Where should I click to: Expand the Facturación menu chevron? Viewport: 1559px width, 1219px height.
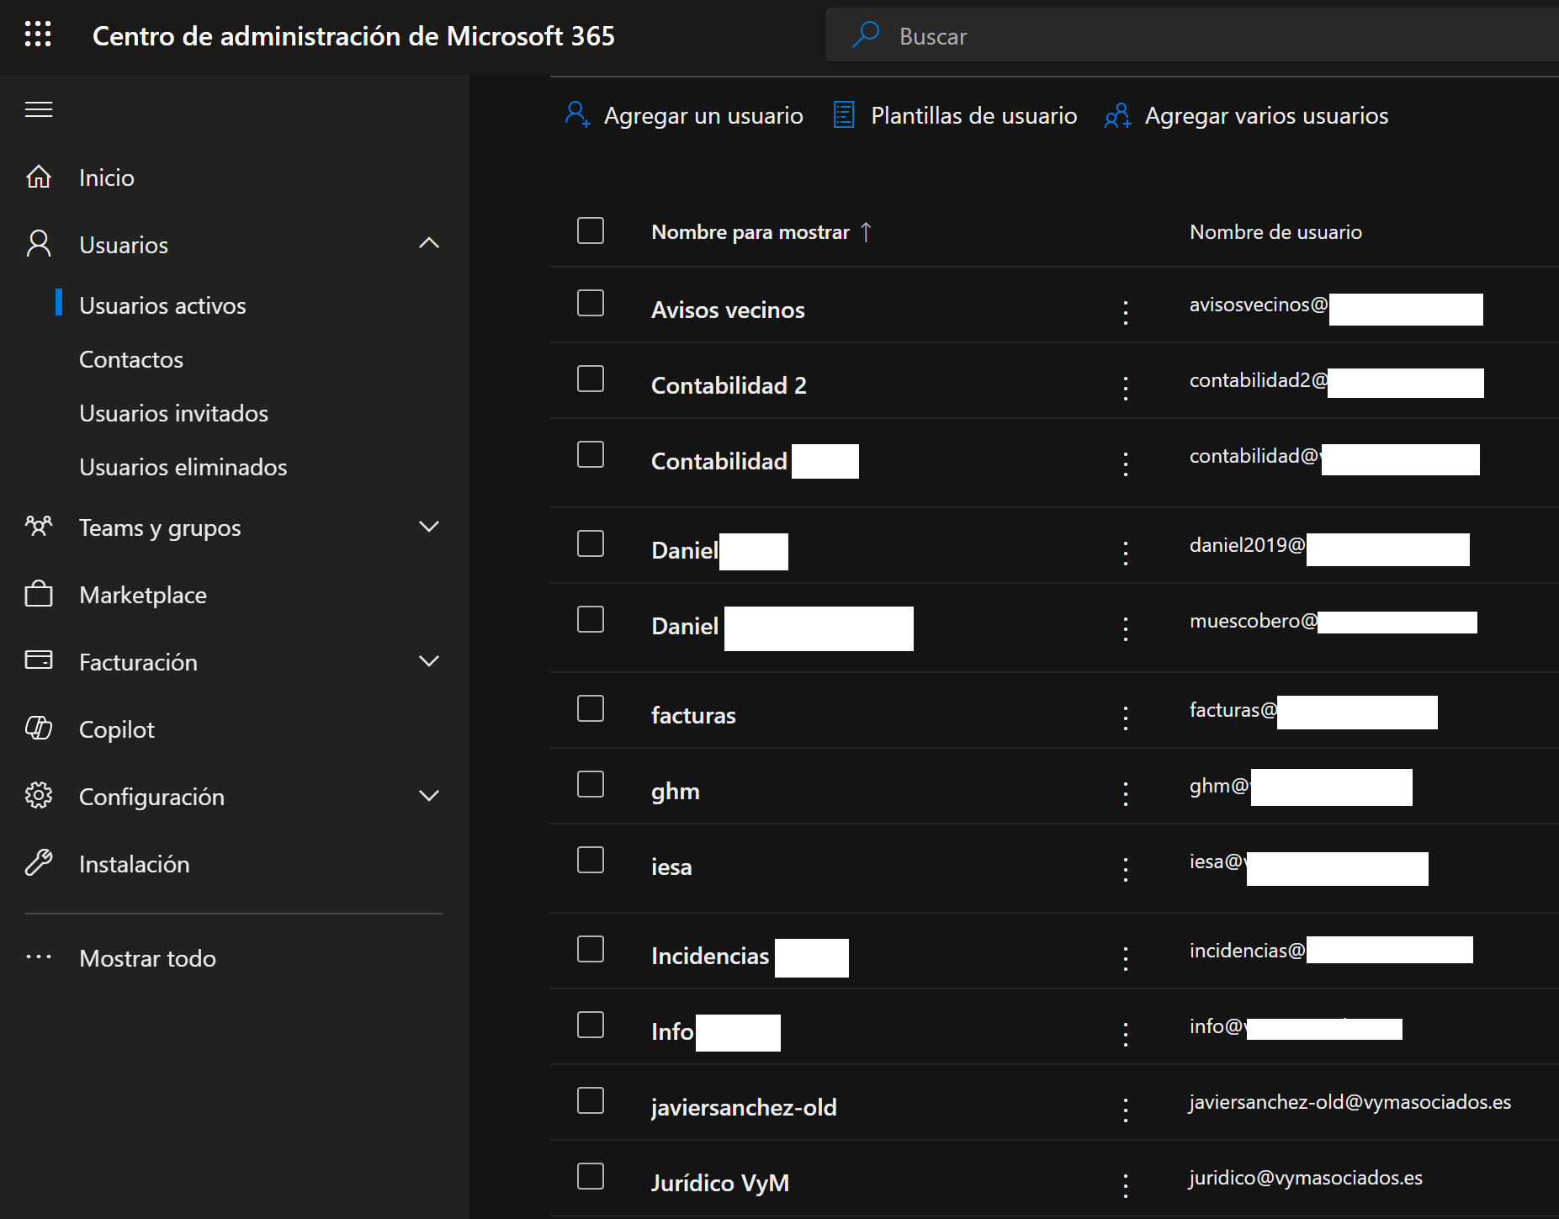[429, 662]
